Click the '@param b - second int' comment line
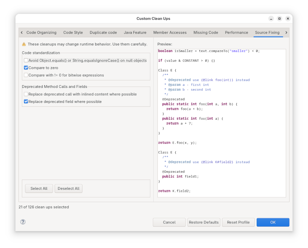 tap(188, 90)
